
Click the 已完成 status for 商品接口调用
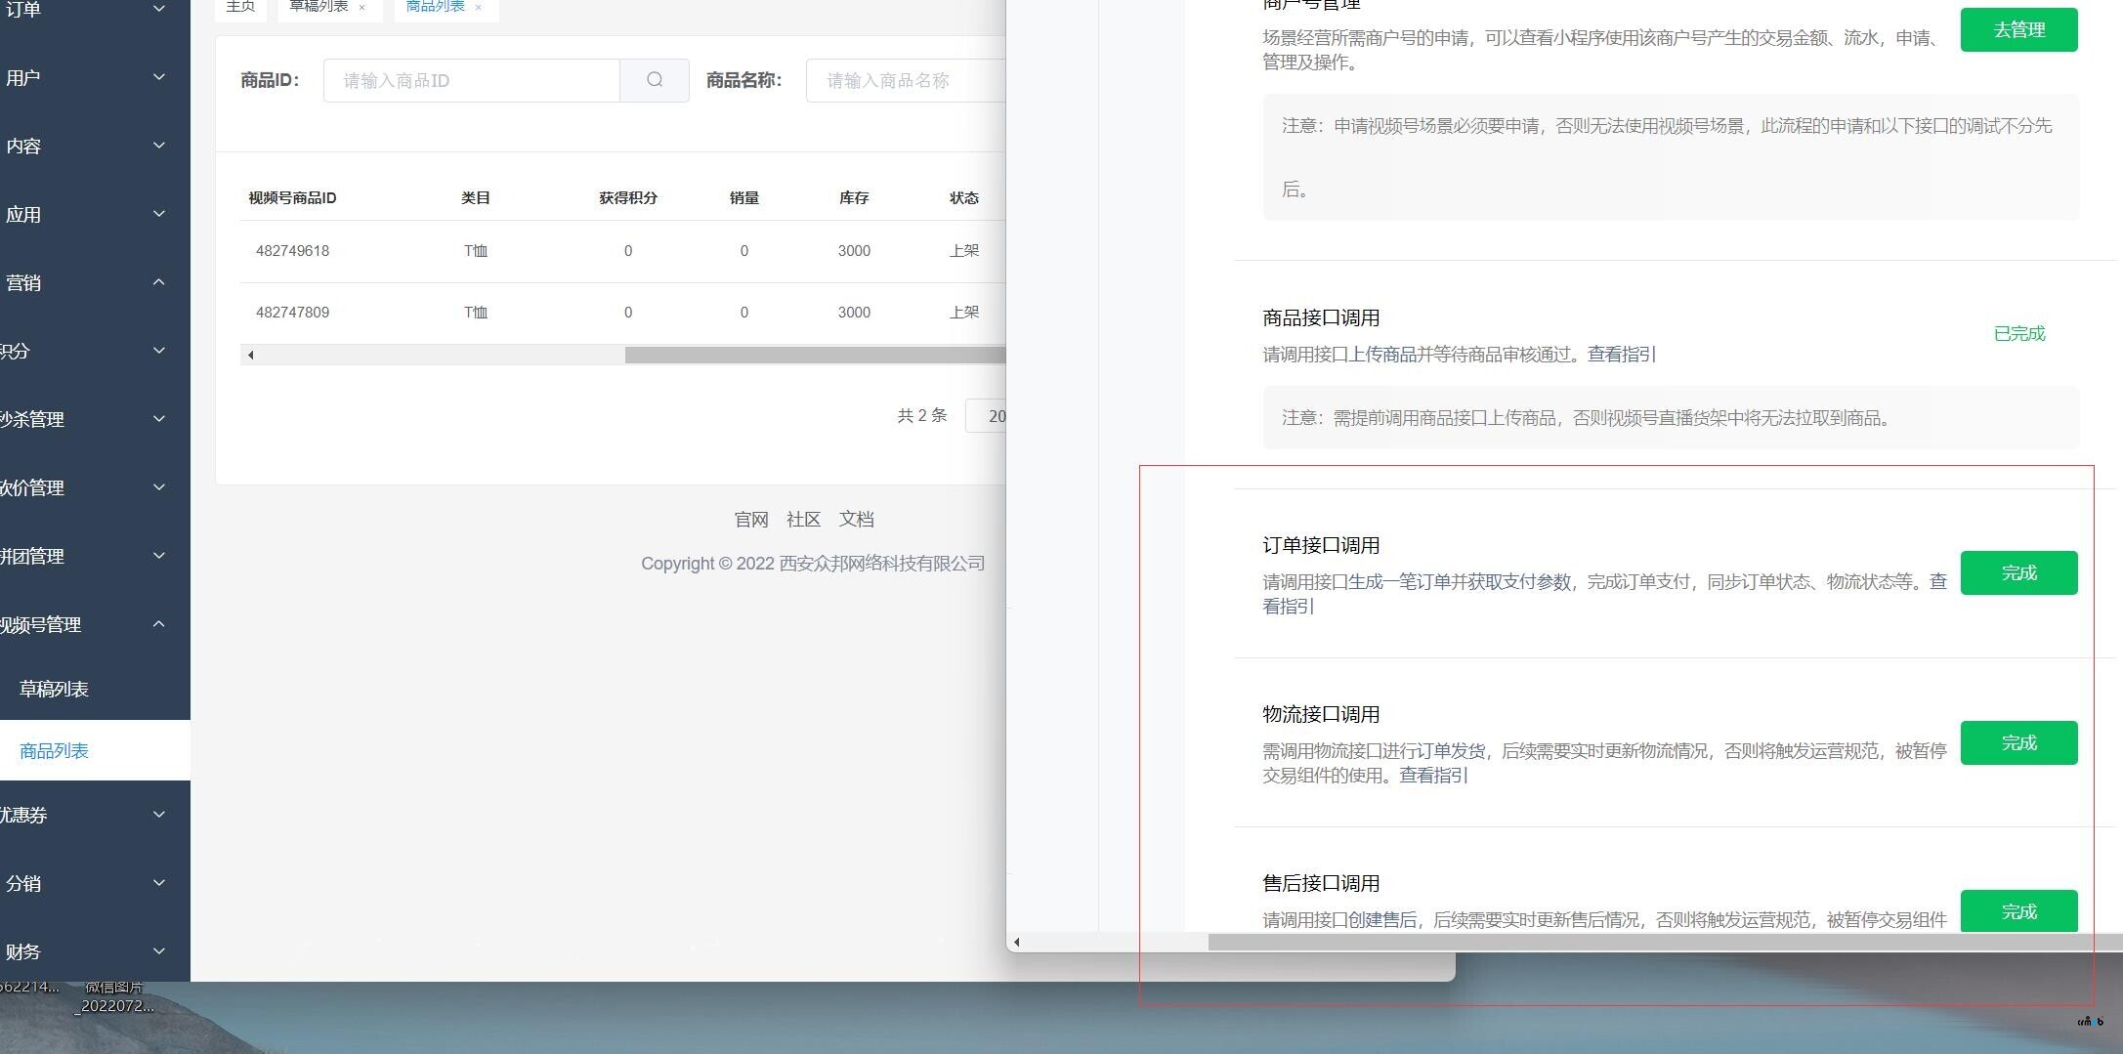2018,334
